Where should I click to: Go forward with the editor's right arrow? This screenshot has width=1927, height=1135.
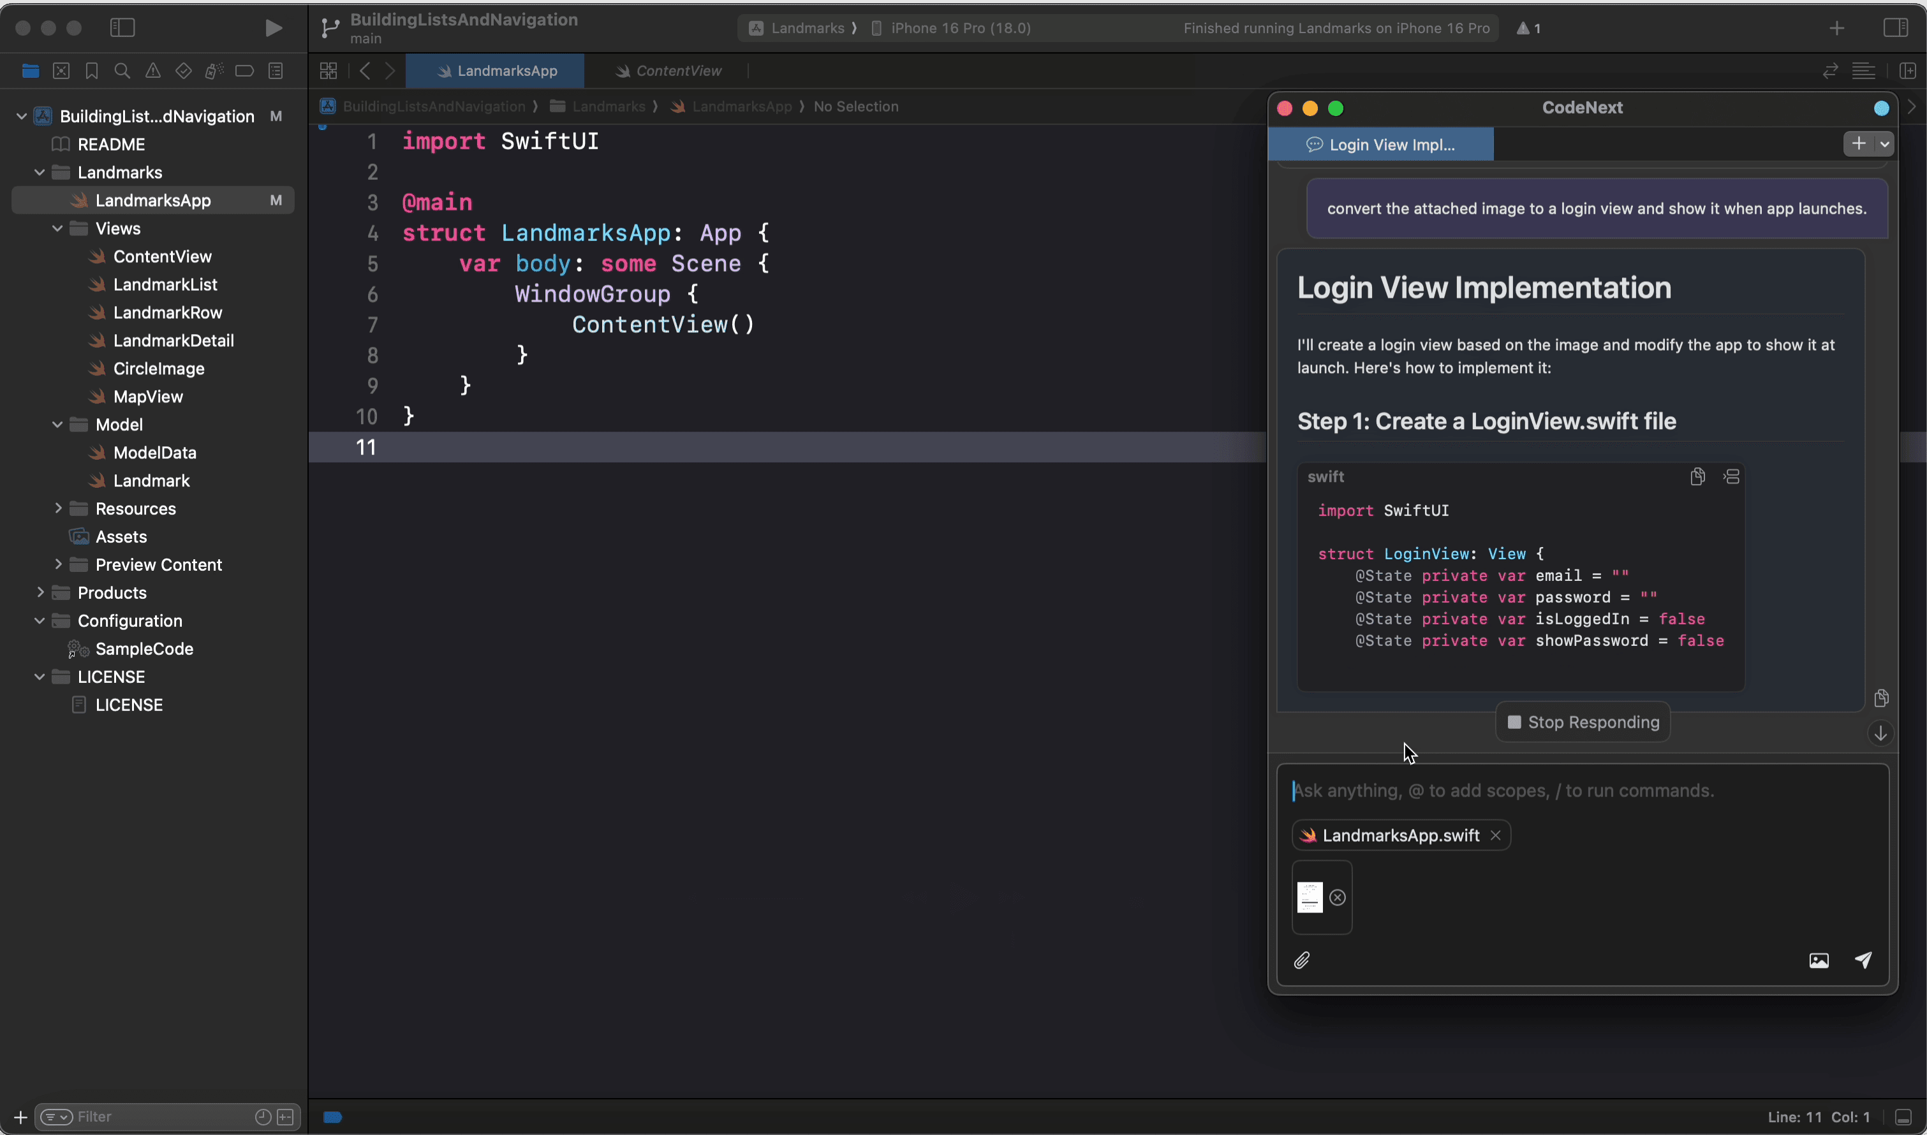390,71
